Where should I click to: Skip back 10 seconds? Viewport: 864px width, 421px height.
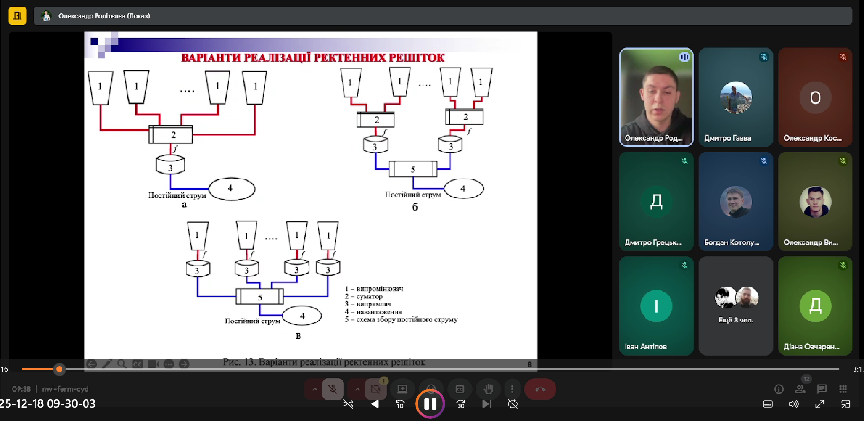[x=400, y=404]
